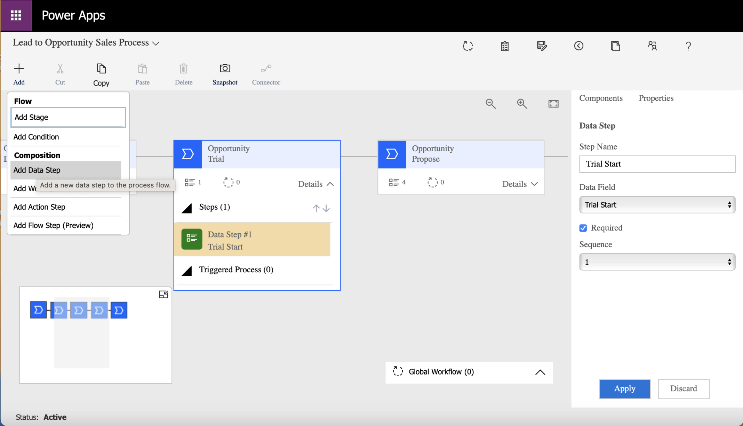Move the step up with up arrow
743x426 pixels.
point(316,208)
